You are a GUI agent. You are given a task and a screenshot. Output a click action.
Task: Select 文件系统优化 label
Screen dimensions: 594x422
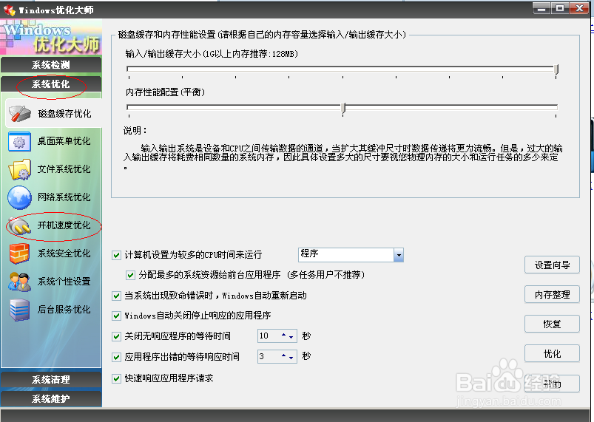coord(64,169)
